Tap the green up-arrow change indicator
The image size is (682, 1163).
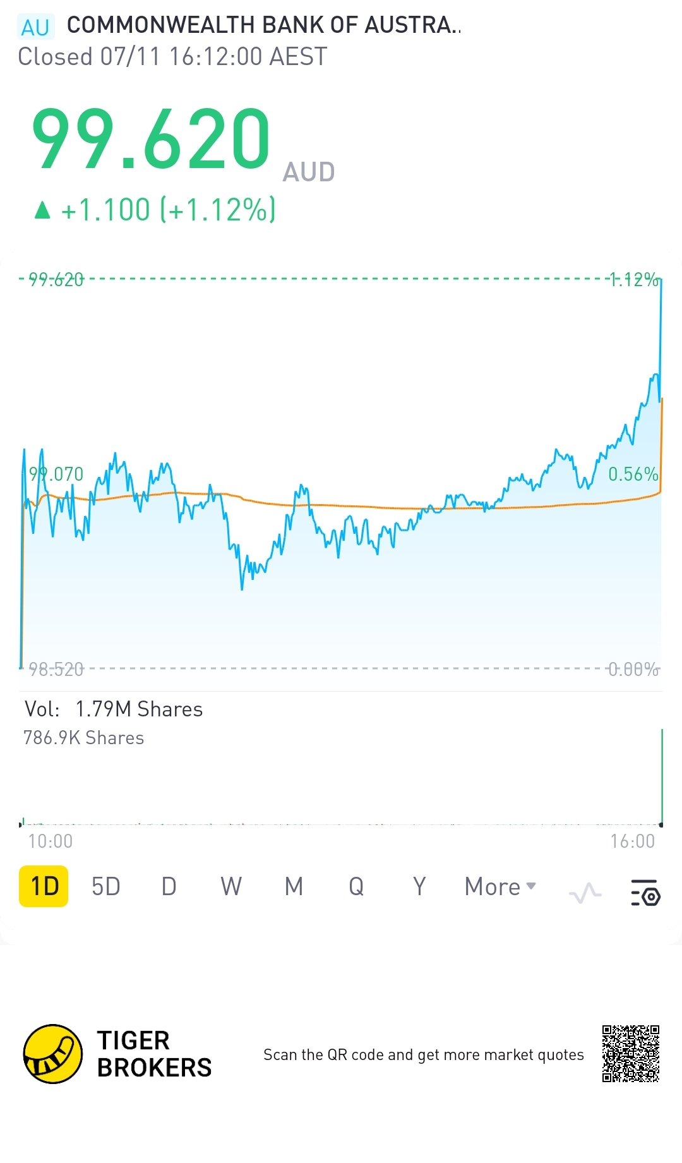42,210
